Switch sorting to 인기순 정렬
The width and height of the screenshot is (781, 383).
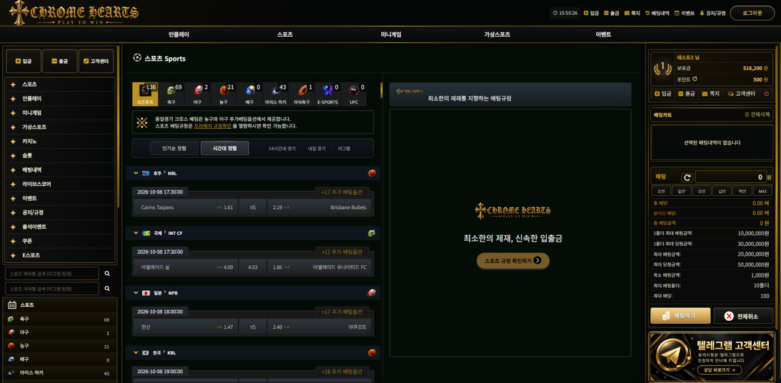tap(174, 148)
